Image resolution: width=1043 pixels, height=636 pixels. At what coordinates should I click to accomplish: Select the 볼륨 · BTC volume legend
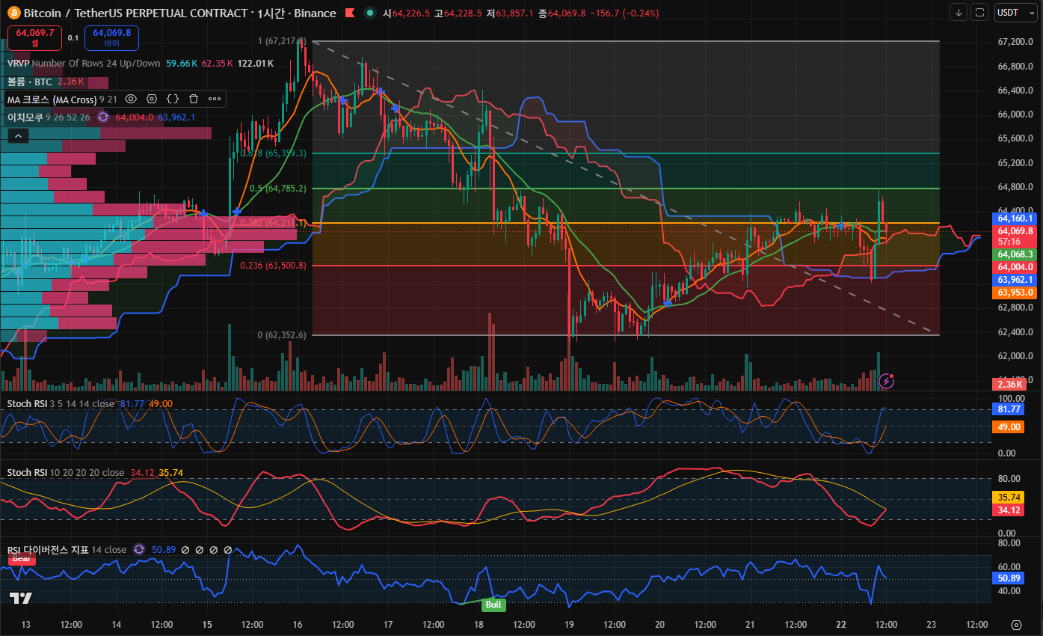(x=30, y=82)
